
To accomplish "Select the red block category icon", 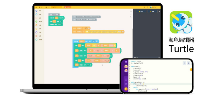I will 36,36.
